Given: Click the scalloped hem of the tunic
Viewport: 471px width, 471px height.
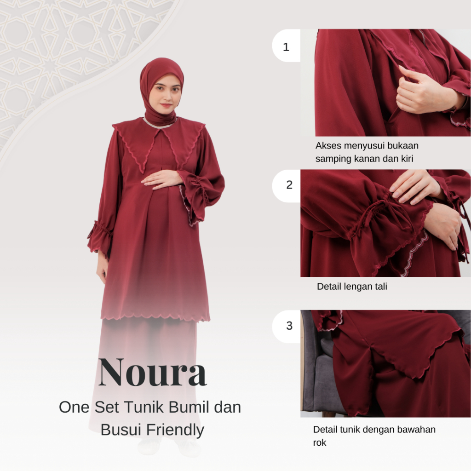Looking at the screenshot, I should [155, 317].
